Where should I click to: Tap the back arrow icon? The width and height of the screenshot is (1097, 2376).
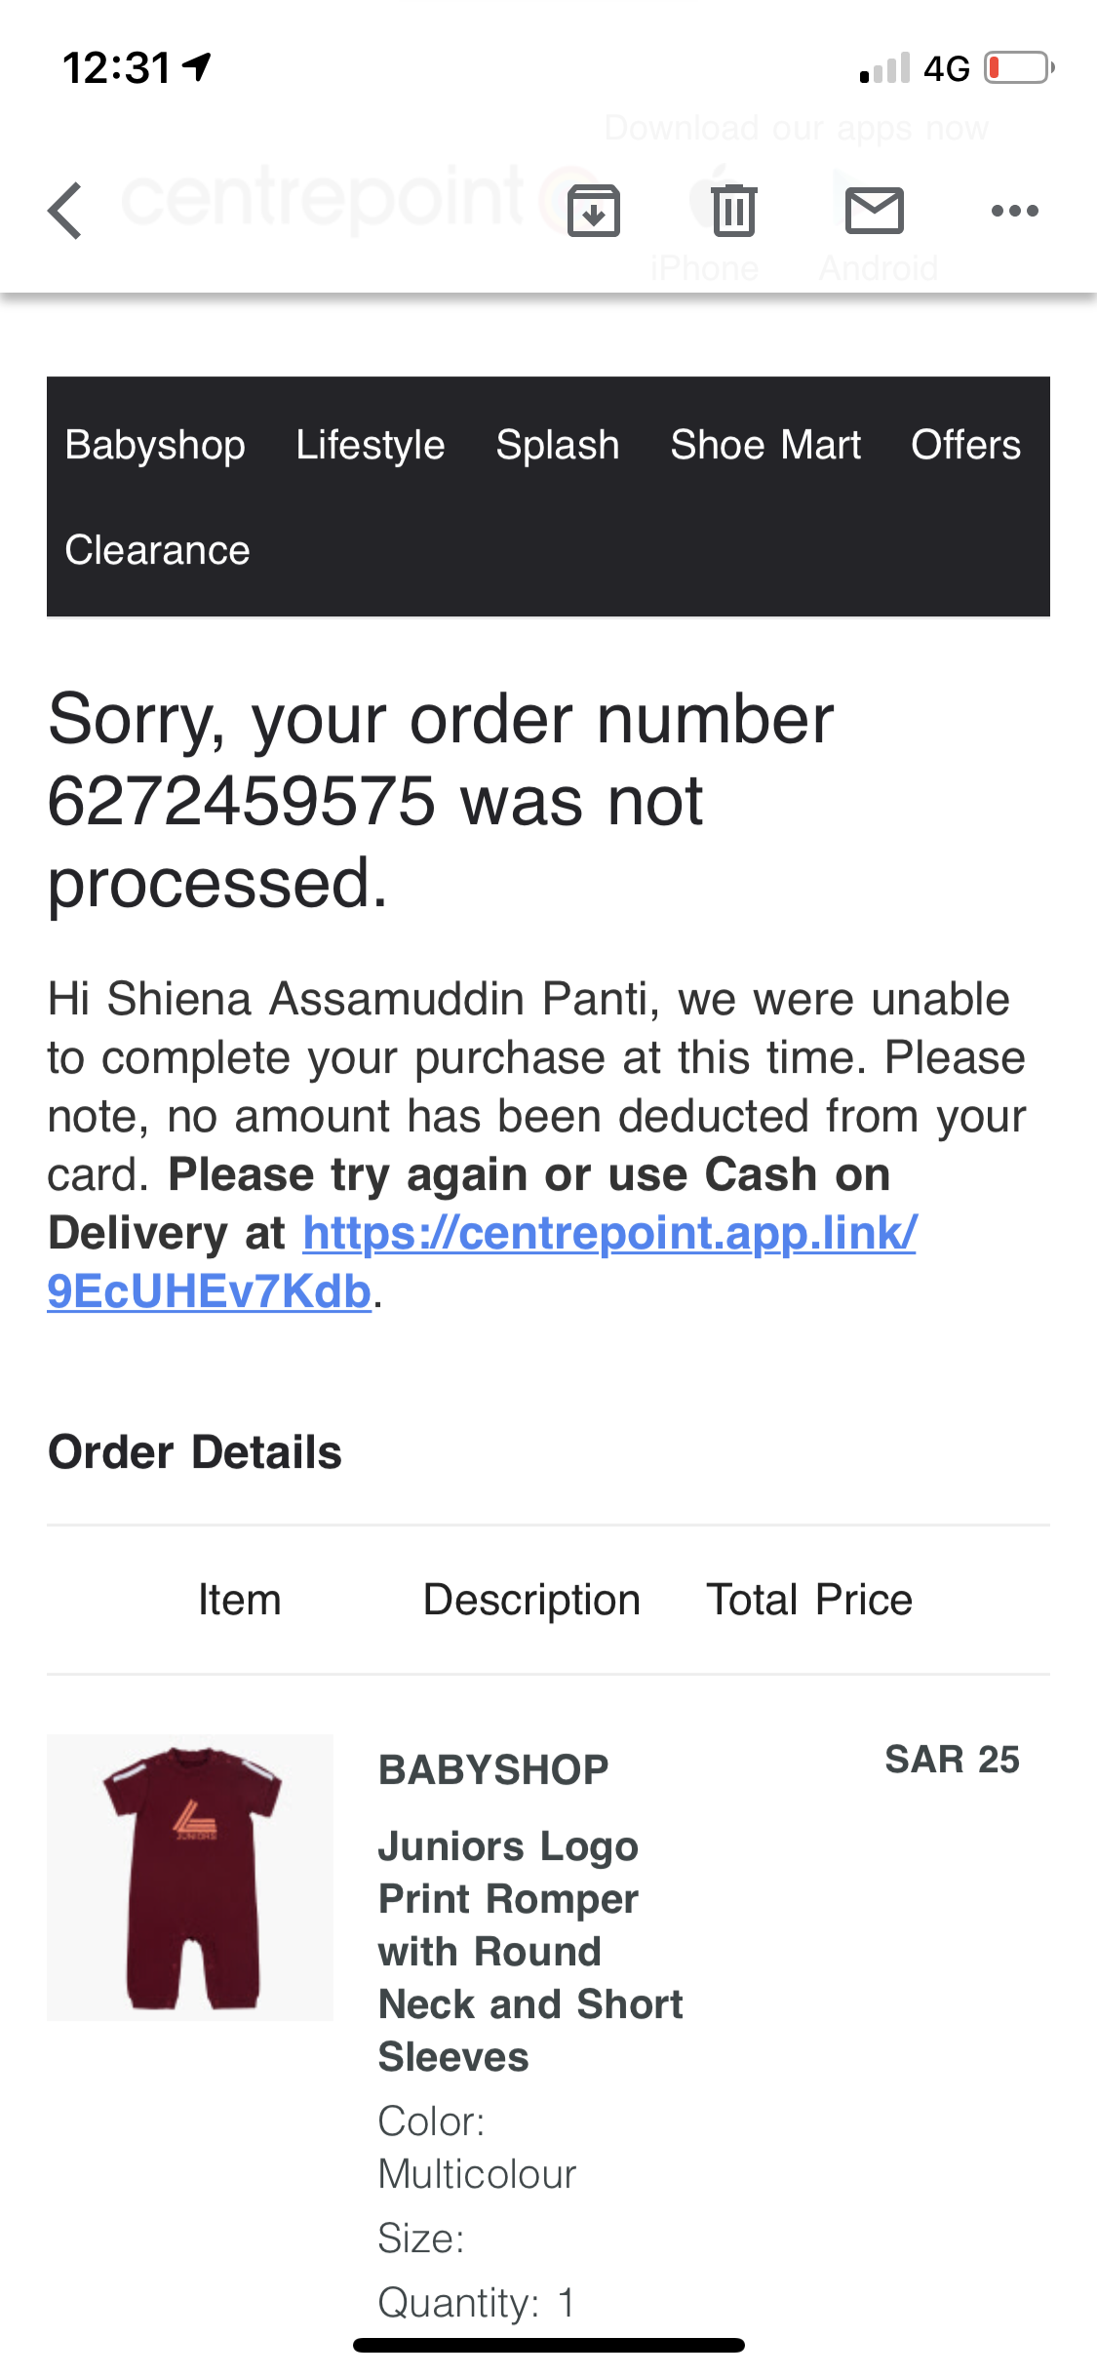click(x=65, y=211)
